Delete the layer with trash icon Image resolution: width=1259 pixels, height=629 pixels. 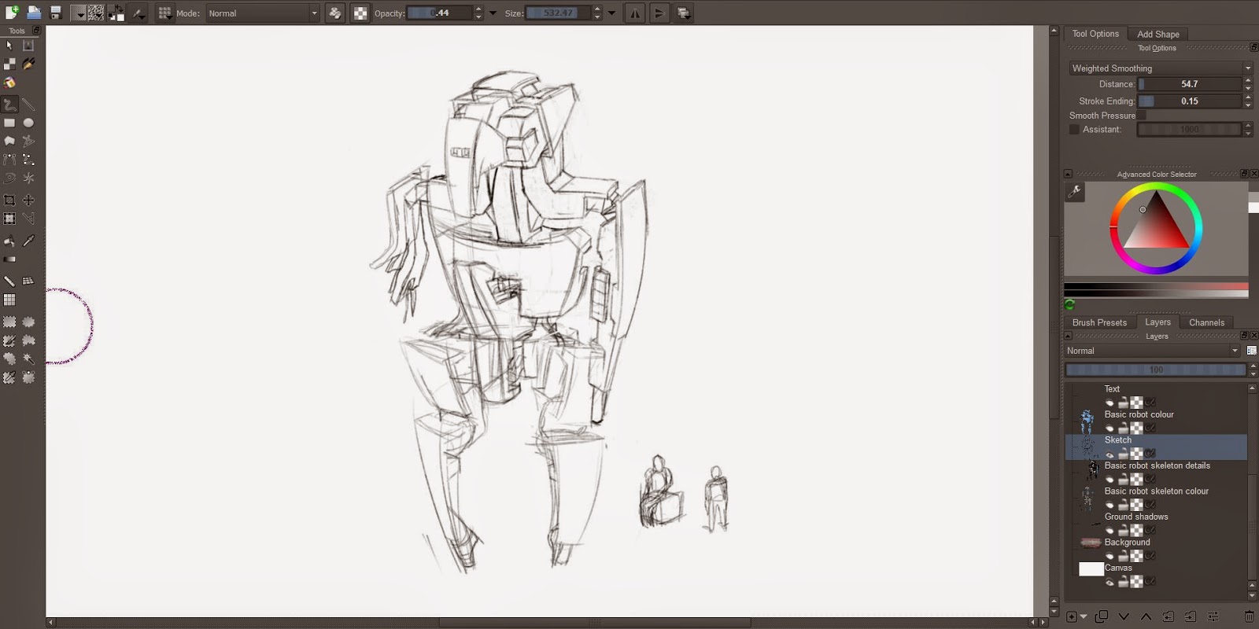tap(1249, 616)
